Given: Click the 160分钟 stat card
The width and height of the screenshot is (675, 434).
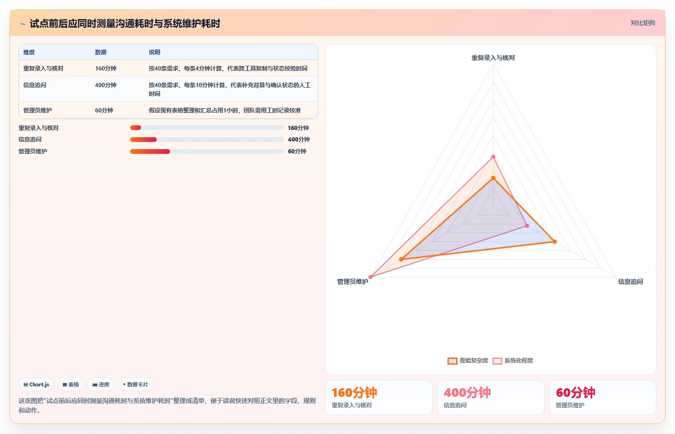Looking at the screenshot, I should [x=379, y=397].
